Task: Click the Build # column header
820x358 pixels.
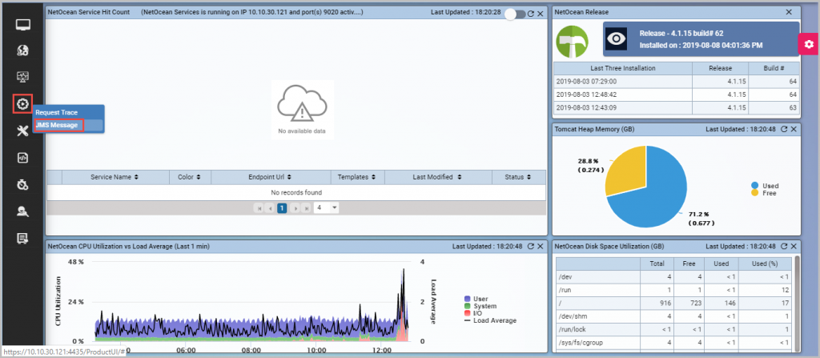Action: 774,68
